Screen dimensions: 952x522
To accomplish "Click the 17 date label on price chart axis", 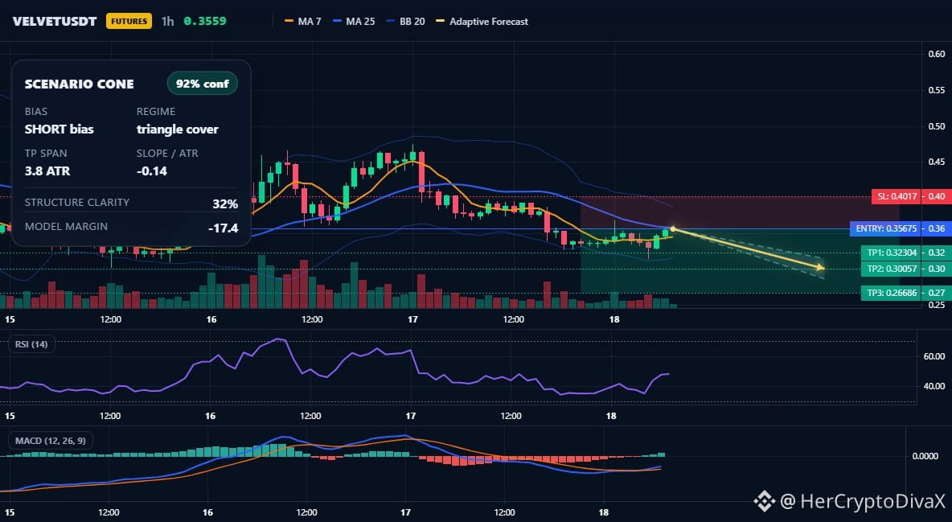I will (x=412, y=319).
